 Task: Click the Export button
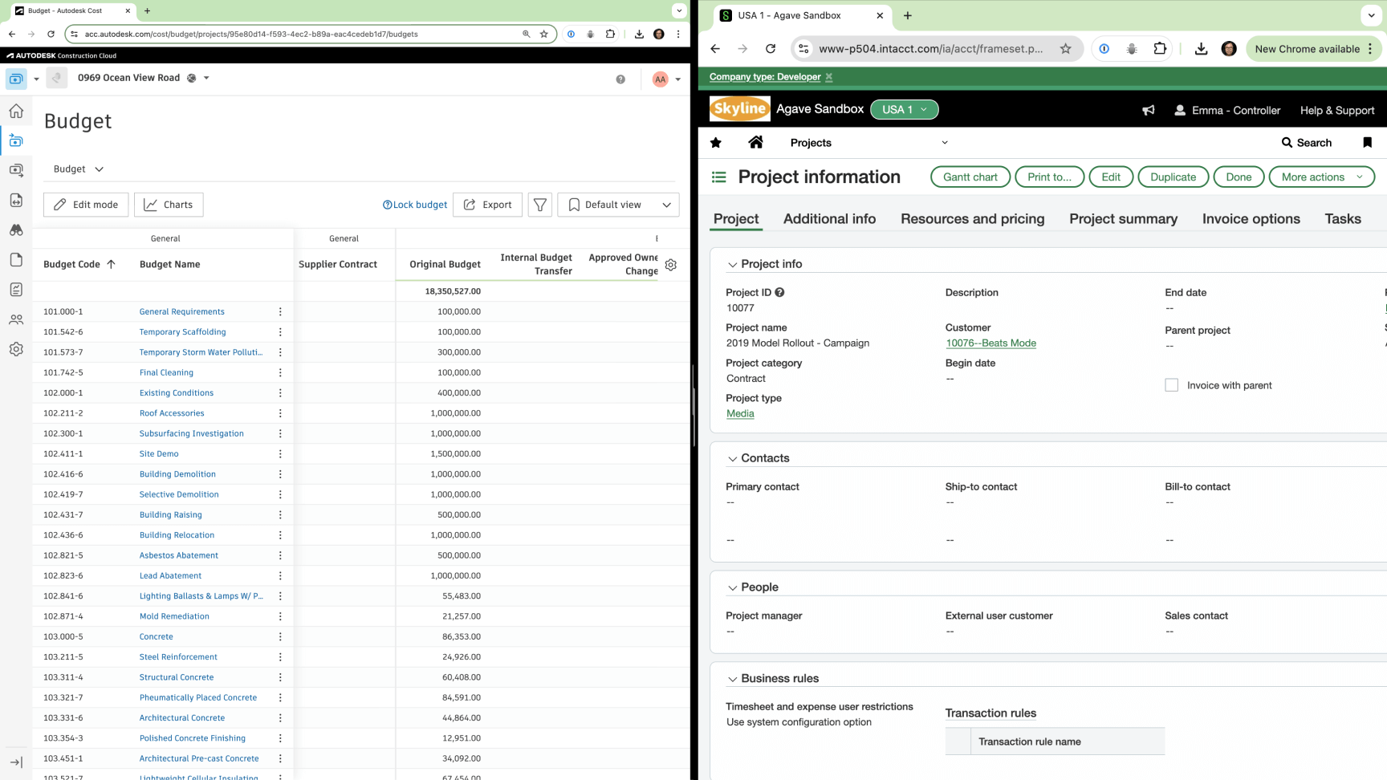point(488,205)
